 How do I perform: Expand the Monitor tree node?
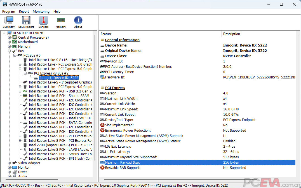pos(10,168)
